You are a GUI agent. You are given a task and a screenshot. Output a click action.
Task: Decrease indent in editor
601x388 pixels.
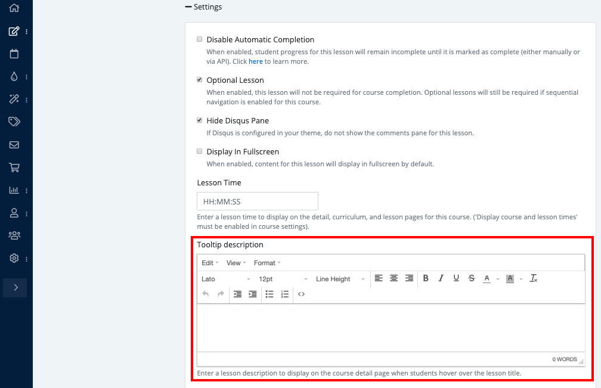[238, 294]
